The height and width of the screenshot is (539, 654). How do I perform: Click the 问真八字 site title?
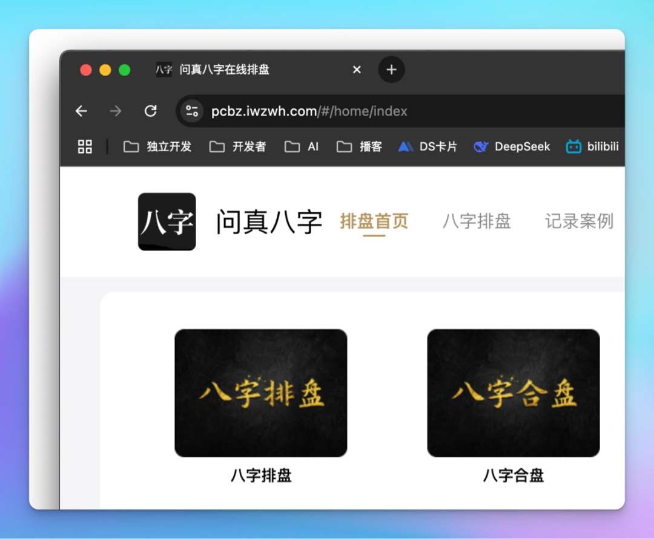pos(269,221)
